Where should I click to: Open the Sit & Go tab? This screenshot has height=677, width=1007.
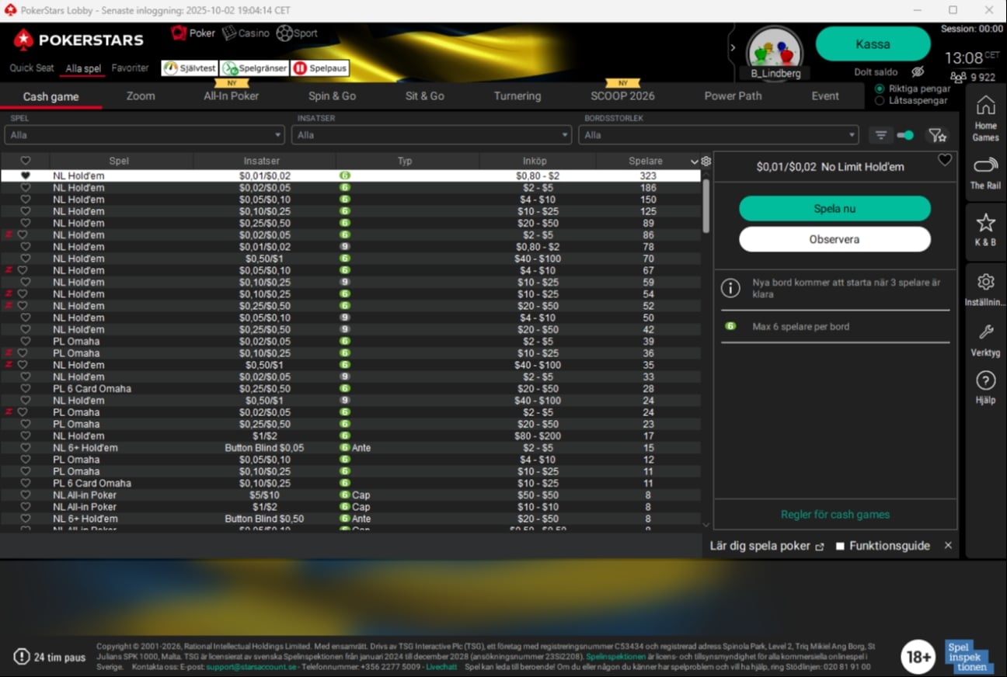(425, 96)
